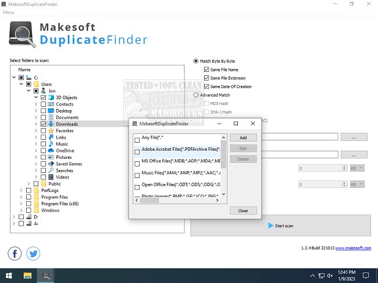Expand the D: drive node

(14, 217)
